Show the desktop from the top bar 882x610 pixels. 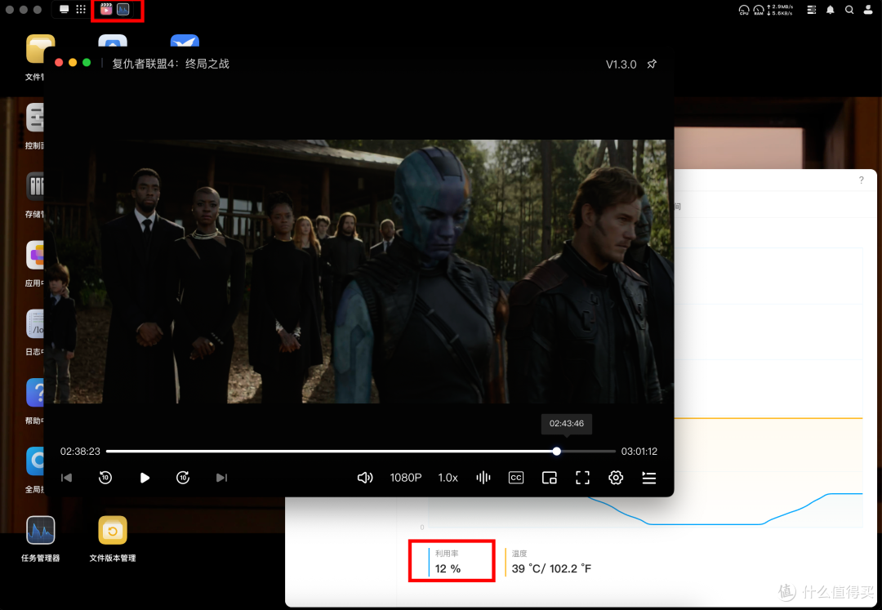click(65, 10)
